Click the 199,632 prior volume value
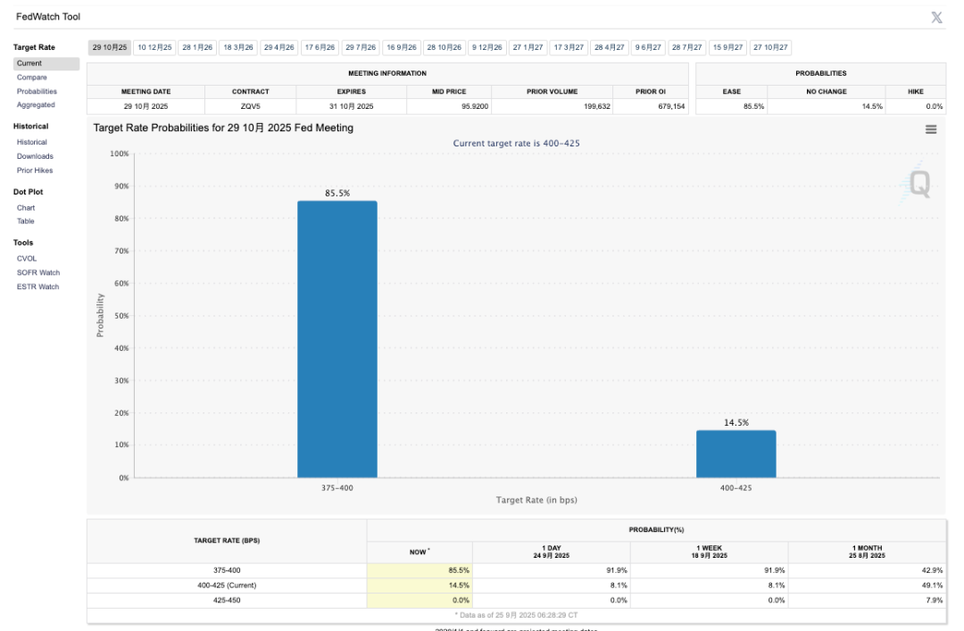The height and width of the screenshot is (631, 964). pos(596,106)
